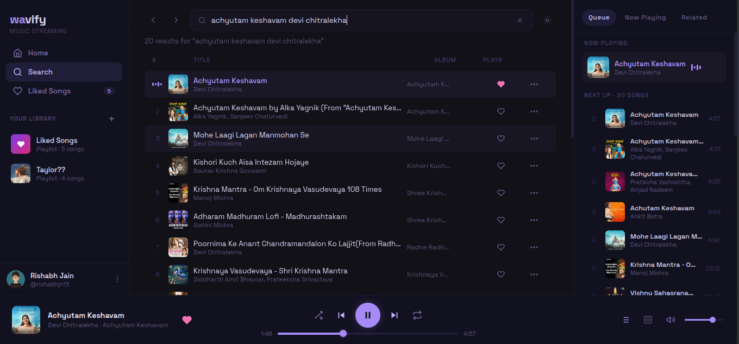The width and height of the screenshot is (739, 344).
Task: Open album art of Krishnaya Vasudevaya row
Action: pyautogui.click(x=178, y=274)
